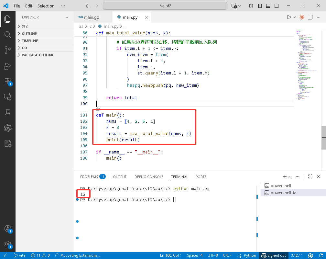Screen dimensions: 326x259
Task: Open the File menu
Action: coord(17,6)
